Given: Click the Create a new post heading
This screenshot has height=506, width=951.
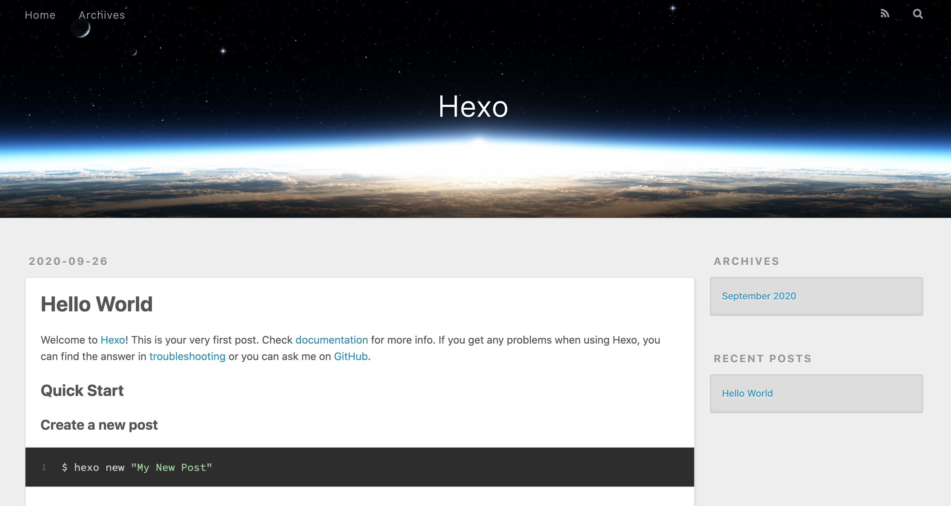Looking at the screenshot, I should coord(99,425).
